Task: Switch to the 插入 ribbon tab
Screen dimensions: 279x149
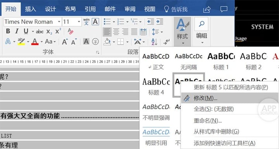Action: pyautogui.click(x=31, y=9)
